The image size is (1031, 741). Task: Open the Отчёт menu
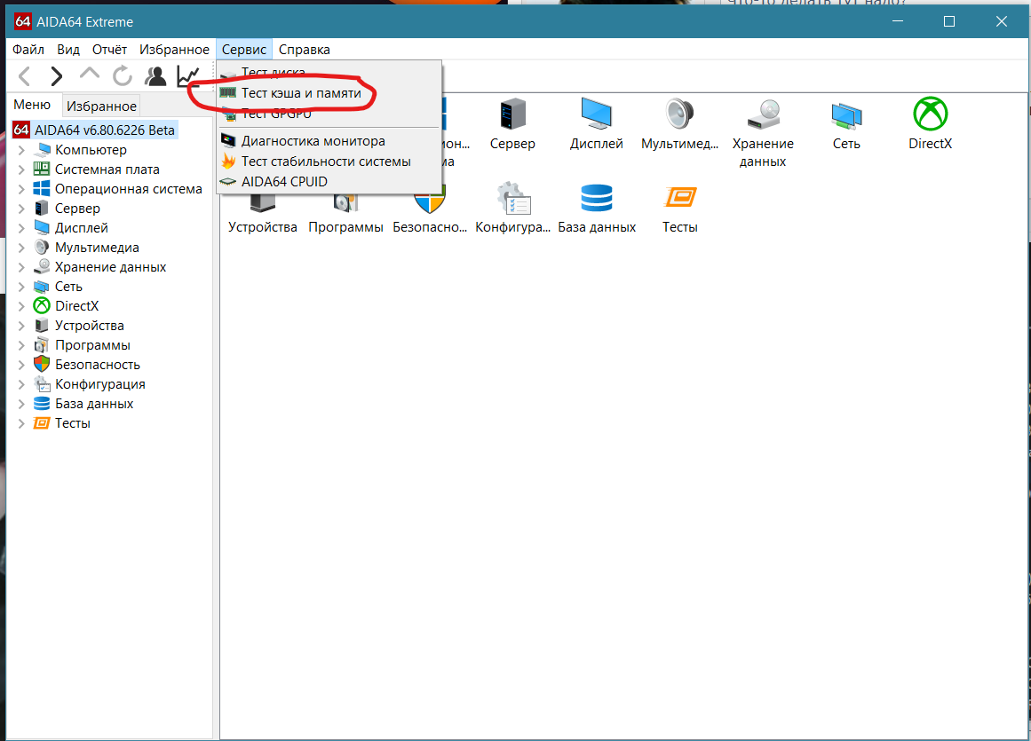tap(109, 50)
